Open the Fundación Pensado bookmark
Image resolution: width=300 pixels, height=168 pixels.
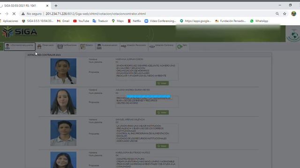231,21
